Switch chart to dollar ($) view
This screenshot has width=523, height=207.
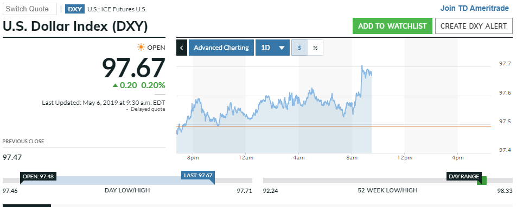click(299, 48)
